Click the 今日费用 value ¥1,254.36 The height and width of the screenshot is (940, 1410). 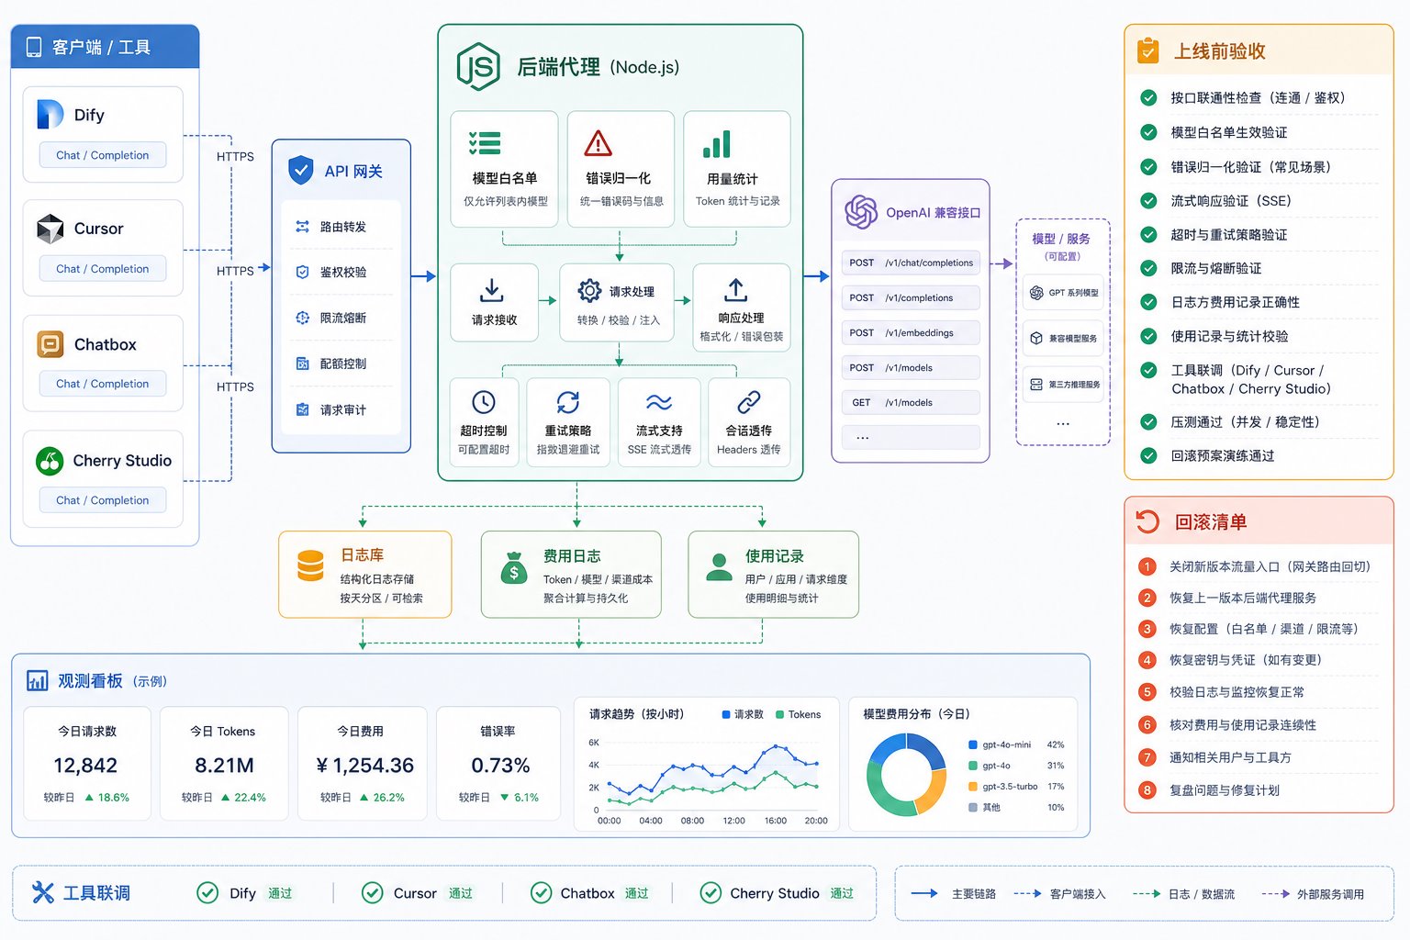pyautogui.click(x=364, y=766)
